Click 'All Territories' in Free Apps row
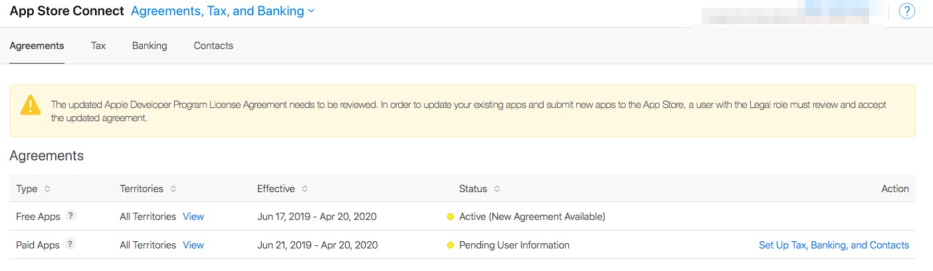The image size is (933, 271). (x=148, y=217)
